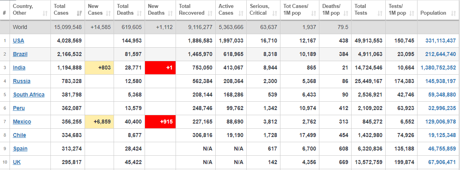Select Peru total recovered 248,746
The image size is (460, 170).
(203, 108)
